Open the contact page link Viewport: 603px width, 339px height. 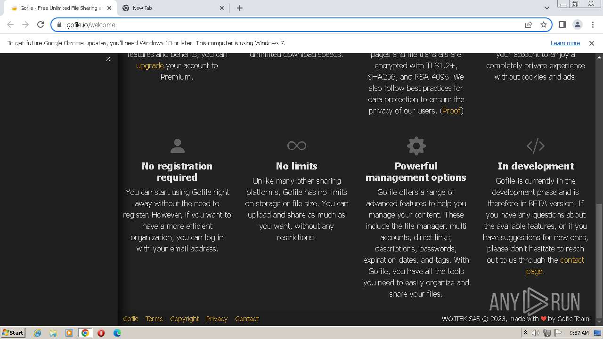click(555, 266)
